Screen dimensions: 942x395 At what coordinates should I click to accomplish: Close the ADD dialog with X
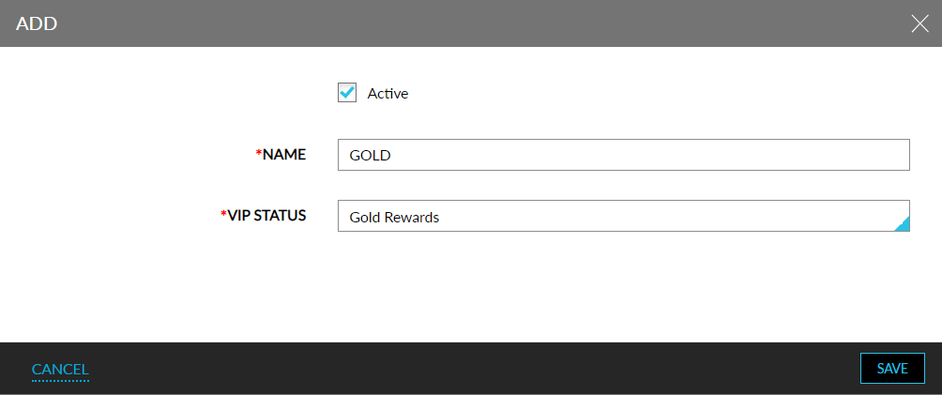(x=919, y=23)
